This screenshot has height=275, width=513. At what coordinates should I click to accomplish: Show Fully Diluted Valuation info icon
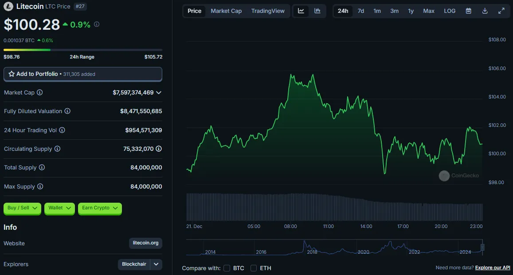tap(67, 111)
